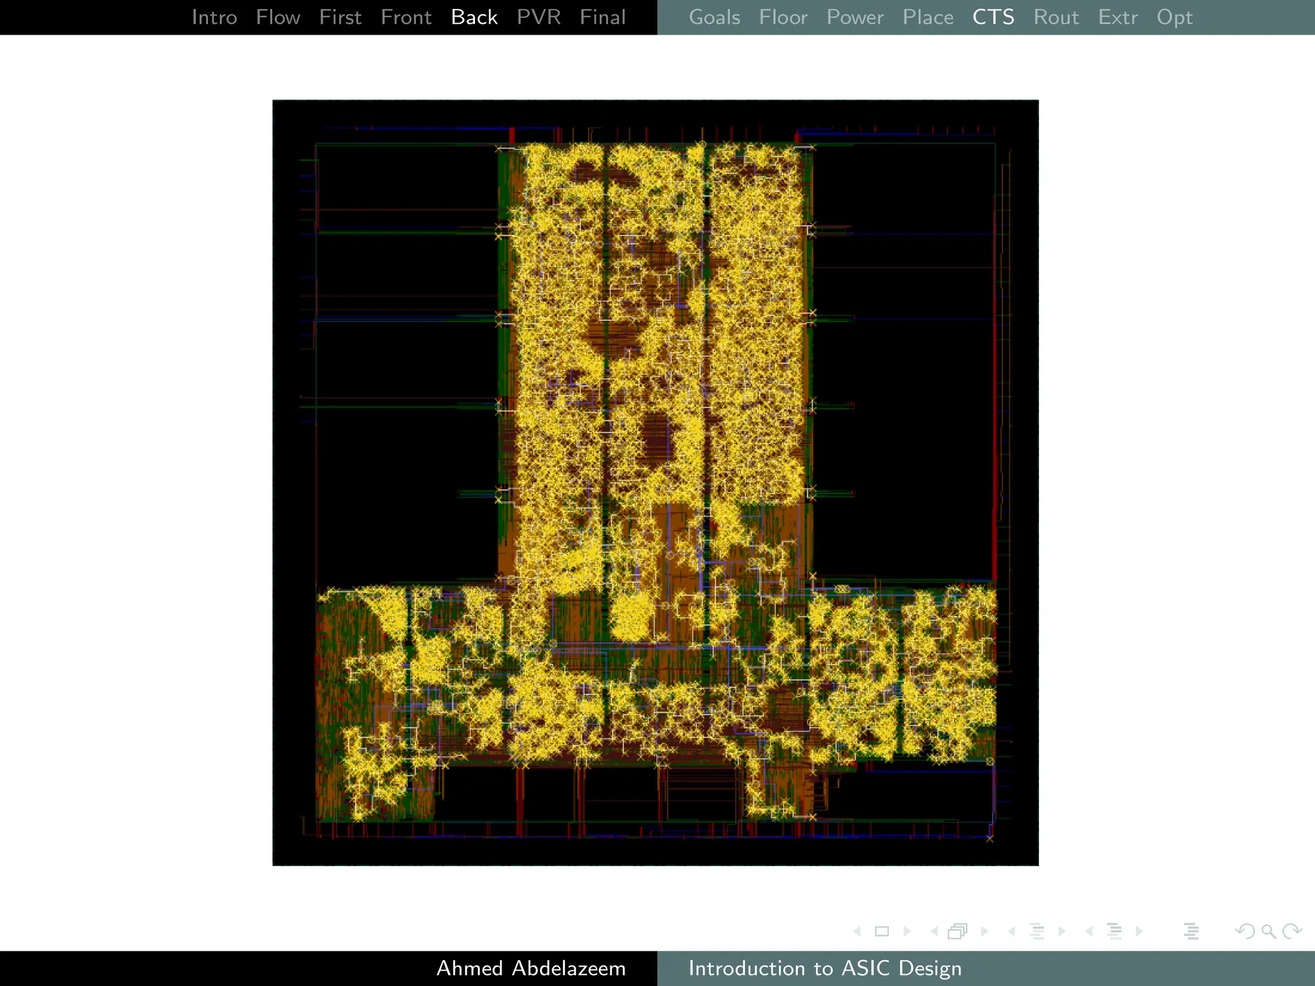Open the Intro section link
This screenshot has width=1315, height=986.
tap(214, 17)
